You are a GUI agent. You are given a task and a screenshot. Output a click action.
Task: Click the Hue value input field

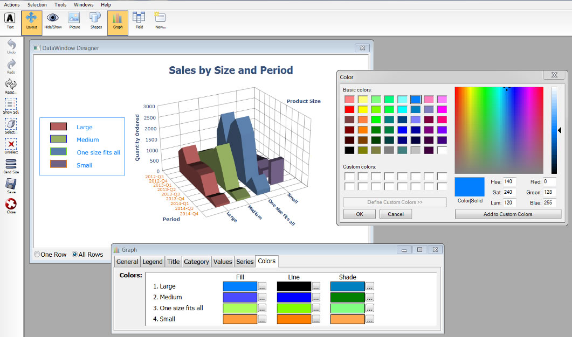509,182
